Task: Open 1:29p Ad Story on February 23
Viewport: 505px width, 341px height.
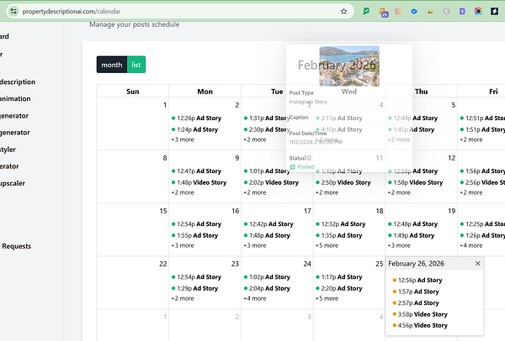Action: 195,289
